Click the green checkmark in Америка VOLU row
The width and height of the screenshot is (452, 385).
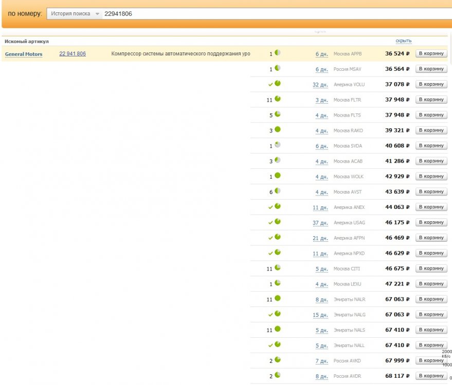point(270,84)
